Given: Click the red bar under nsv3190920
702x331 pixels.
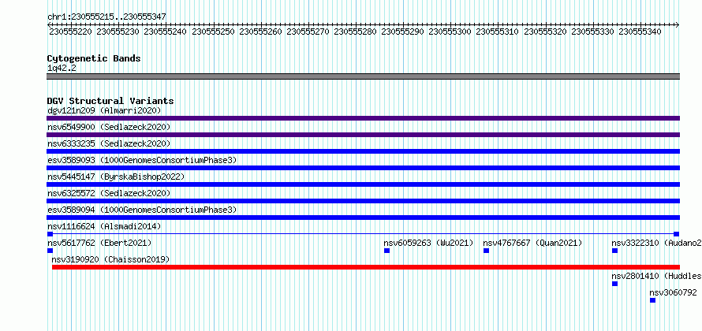Looking at the screenshot, I should tap(366, 267).
